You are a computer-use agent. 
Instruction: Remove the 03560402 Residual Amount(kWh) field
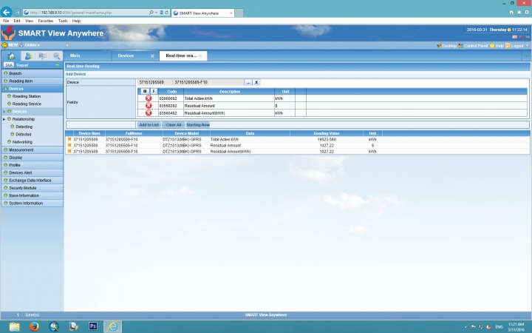[149, 112]
